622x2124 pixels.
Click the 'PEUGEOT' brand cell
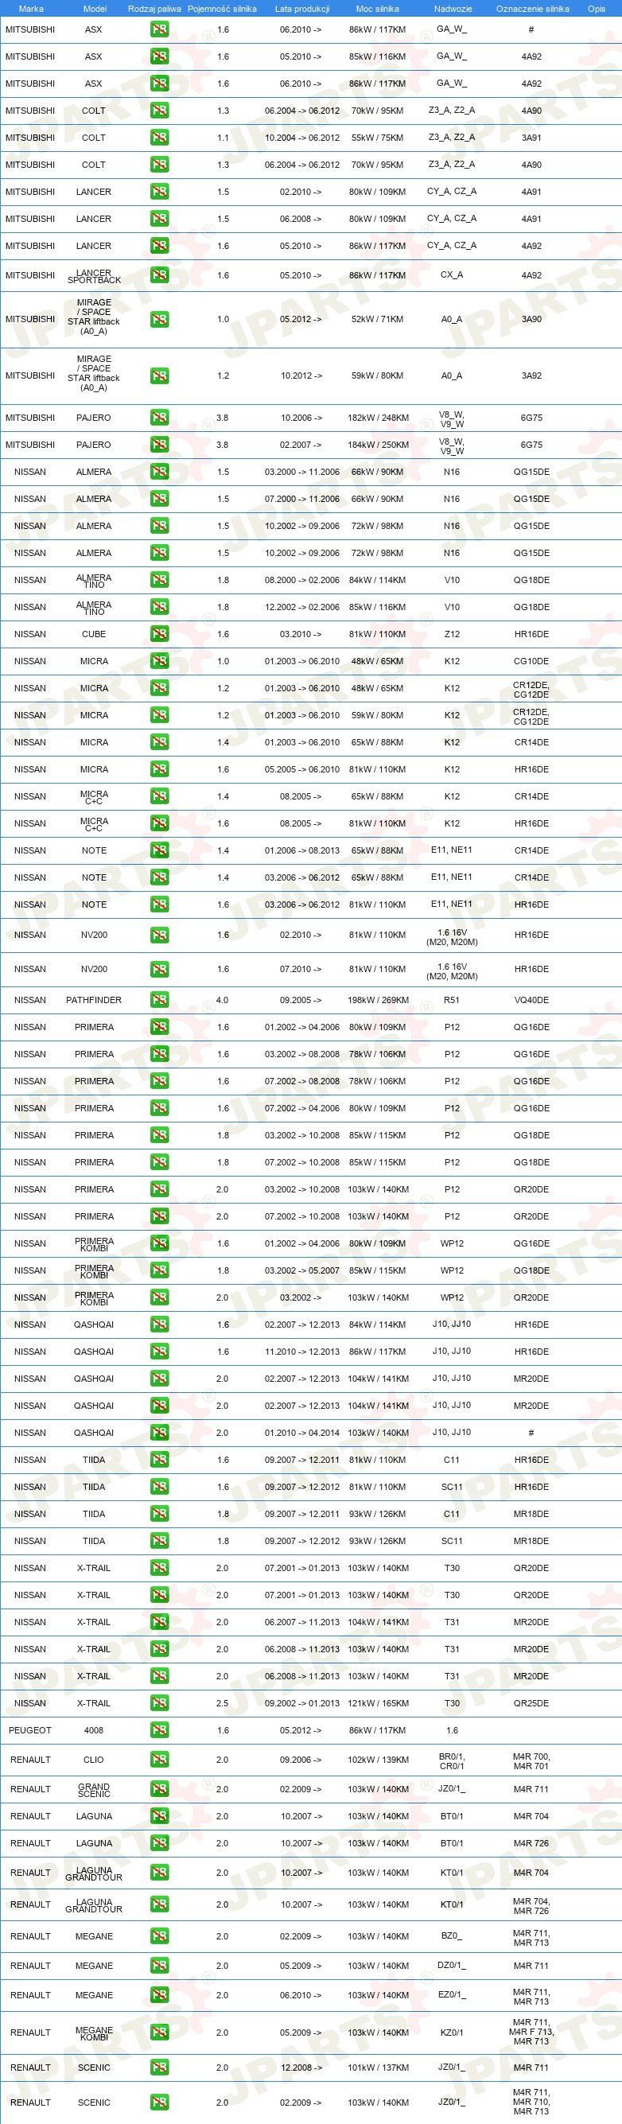click(30, 1732)
